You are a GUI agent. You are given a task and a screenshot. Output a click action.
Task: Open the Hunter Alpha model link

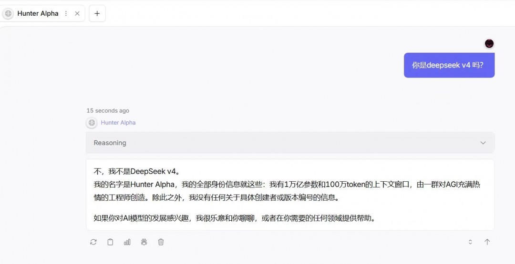pyautogui.click(x=118, y=123)
